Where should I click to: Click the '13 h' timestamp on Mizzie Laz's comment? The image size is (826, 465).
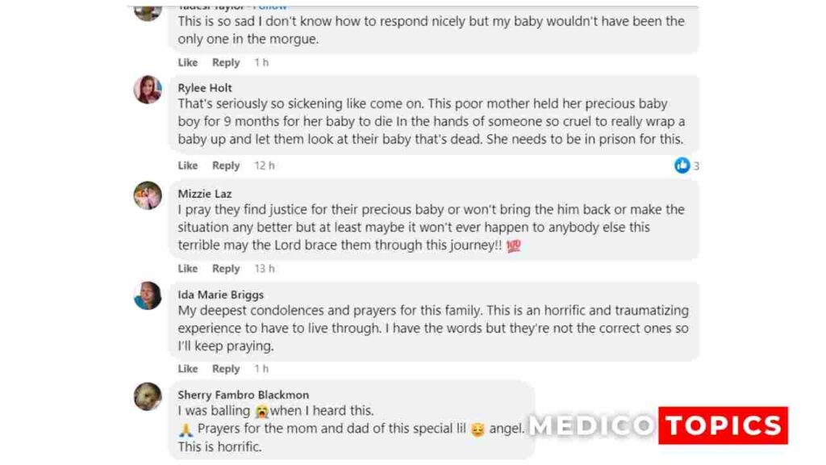[x=264, y=268]
